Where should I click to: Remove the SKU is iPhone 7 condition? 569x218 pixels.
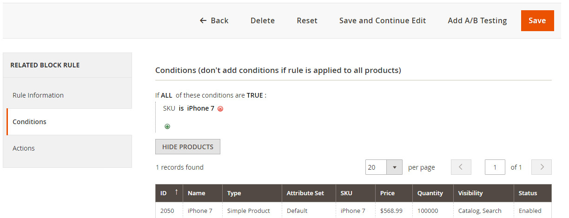(220, 109)
